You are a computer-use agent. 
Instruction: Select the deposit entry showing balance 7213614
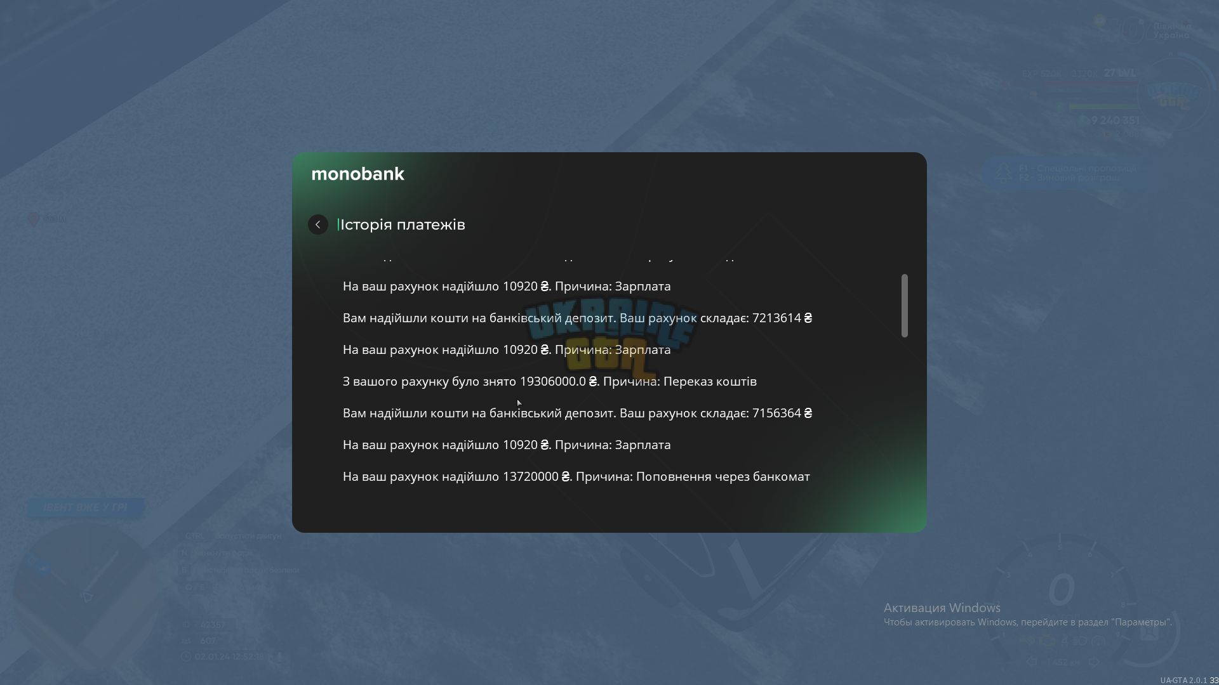[578, 318]
